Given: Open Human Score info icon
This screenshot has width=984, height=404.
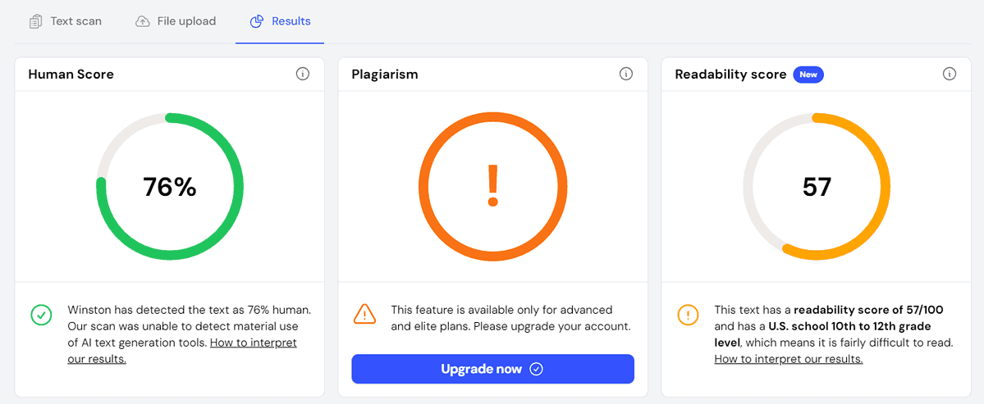Looking at the screenshot, I should 303,75.
